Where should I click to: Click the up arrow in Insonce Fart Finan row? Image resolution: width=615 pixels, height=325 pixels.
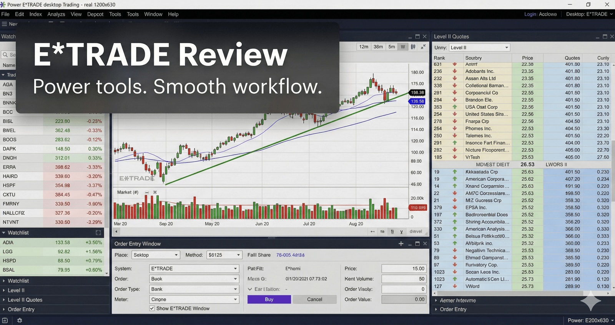click(x=455, y=143)
